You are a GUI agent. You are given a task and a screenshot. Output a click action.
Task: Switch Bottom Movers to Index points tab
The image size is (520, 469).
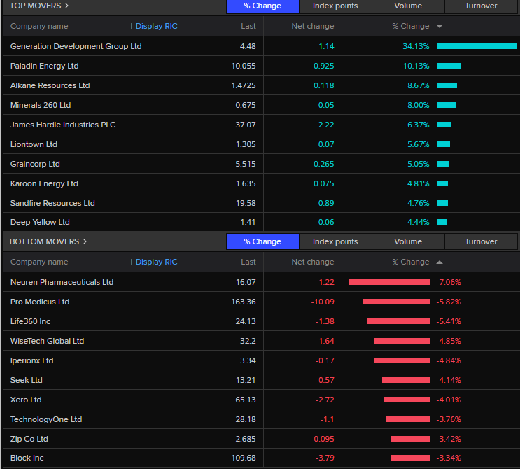click(335, 241)
